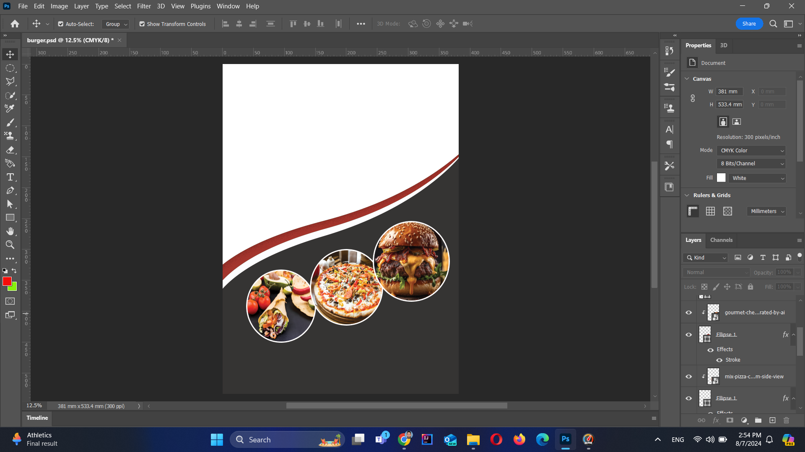Hide the mix-pizza-c...m-side-view layer
Viewport: 805px width, 452px height.
coord(688,377)
